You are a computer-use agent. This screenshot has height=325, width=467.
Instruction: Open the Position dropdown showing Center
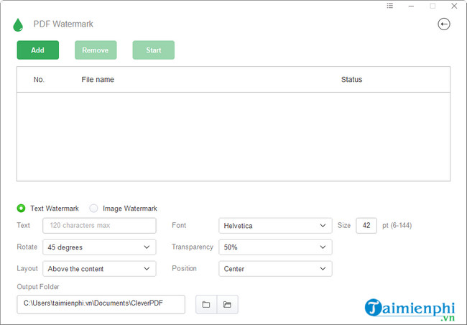(x=275, y=269)
